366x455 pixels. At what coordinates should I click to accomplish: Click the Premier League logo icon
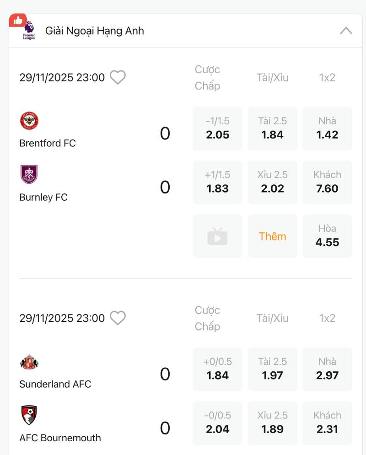coord(29,31)
